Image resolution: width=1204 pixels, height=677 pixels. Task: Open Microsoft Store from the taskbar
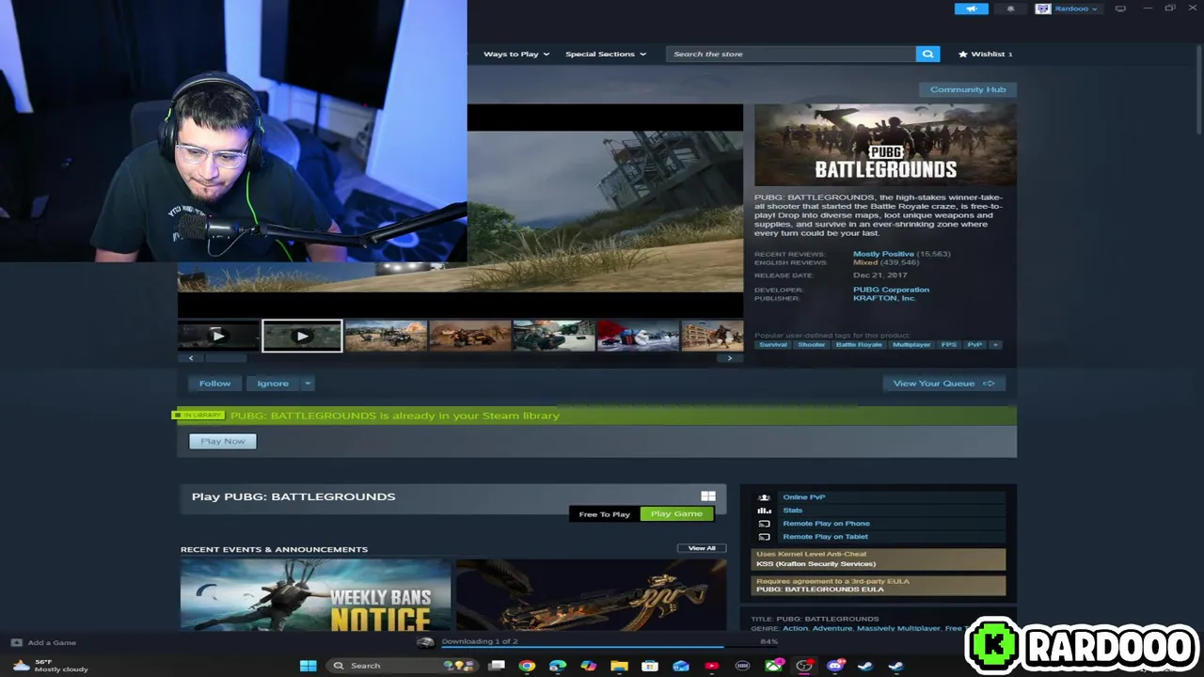coord(650,666)
